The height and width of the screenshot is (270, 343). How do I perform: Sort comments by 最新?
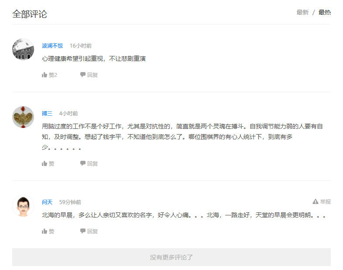(302, 12)
